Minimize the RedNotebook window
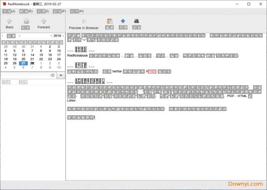 click(237, 4)
